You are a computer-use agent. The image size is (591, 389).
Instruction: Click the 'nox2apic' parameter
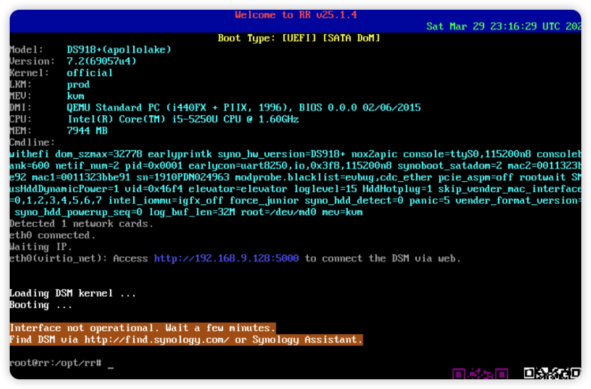[374, 154]
